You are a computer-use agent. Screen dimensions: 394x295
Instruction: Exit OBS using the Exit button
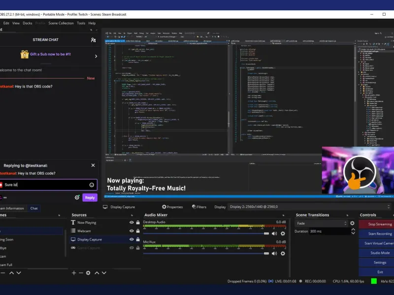coord(377,272)
